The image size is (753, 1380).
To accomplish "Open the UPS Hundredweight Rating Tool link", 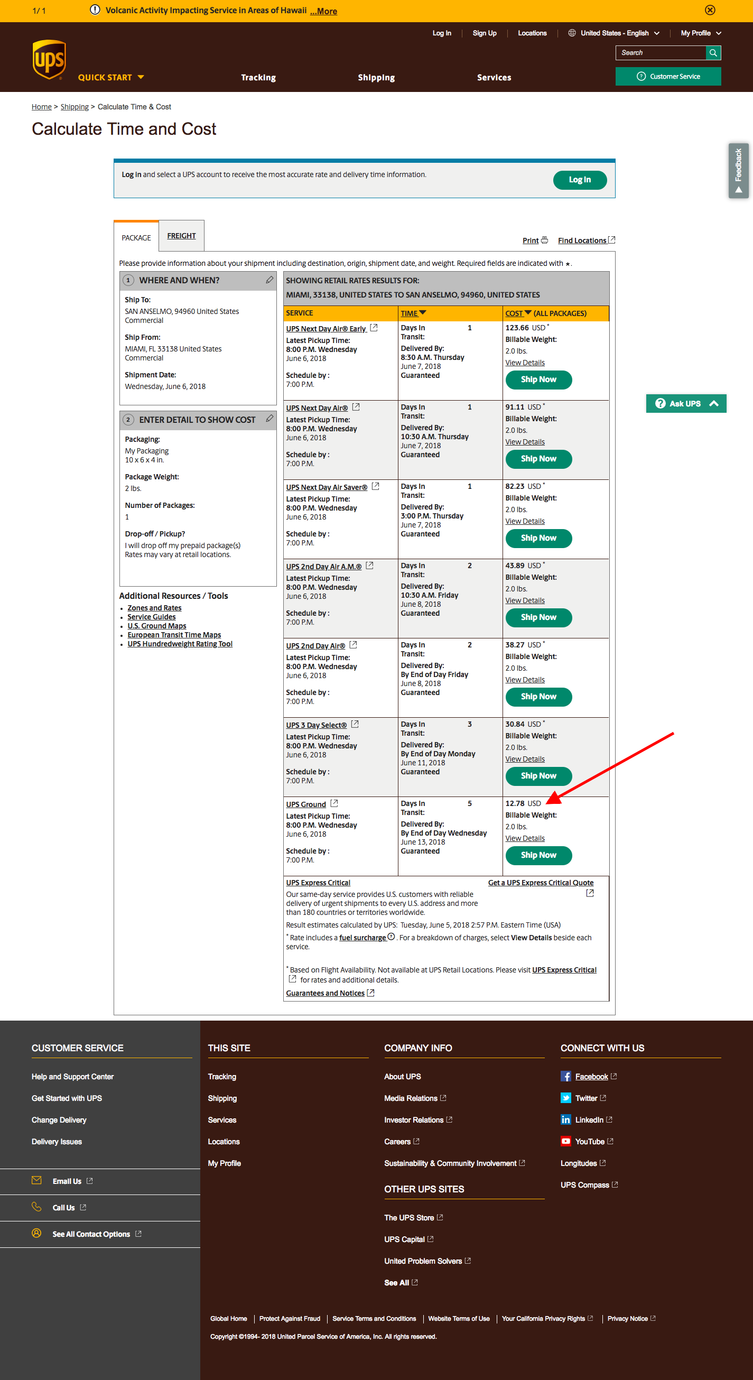I will (x=180, y=643).
